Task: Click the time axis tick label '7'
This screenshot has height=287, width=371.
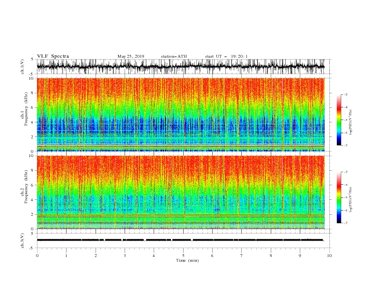Action: pos(242,256)
